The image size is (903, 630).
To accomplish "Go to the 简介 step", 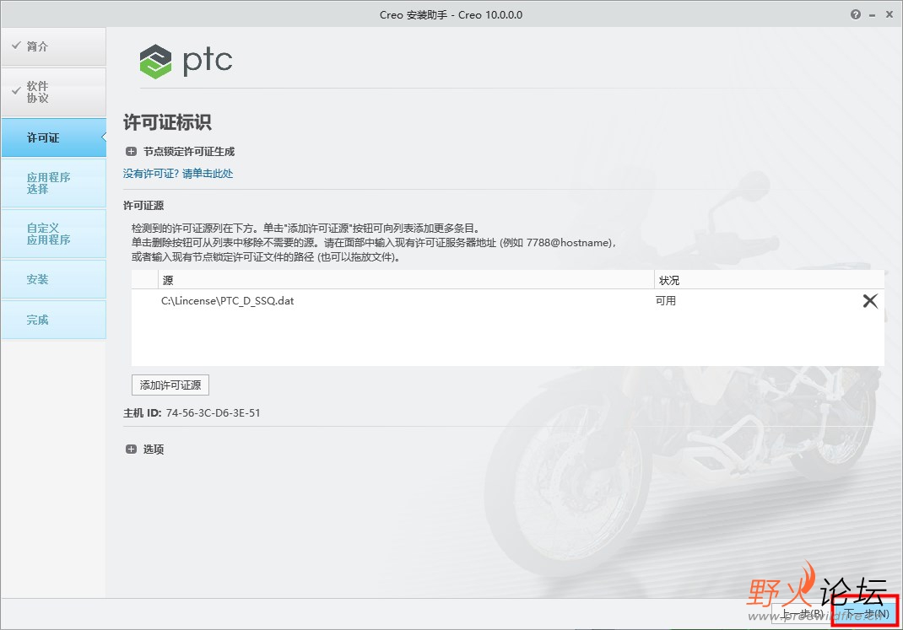I will [53, 46].
